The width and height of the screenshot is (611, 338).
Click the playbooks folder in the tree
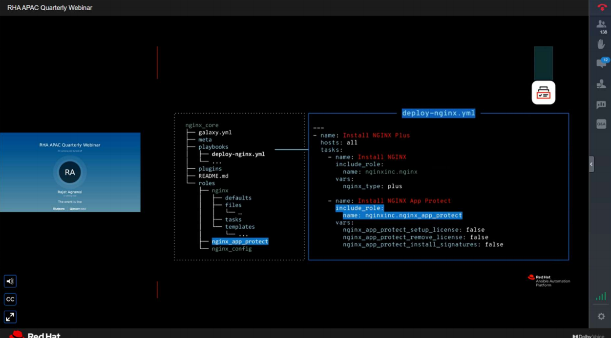213,147
